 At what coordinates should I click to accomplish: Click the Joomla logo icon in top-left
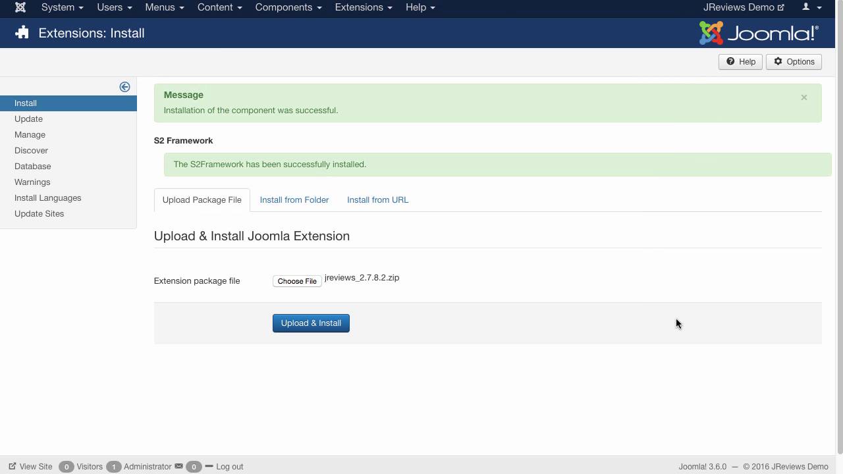(20, 7)
